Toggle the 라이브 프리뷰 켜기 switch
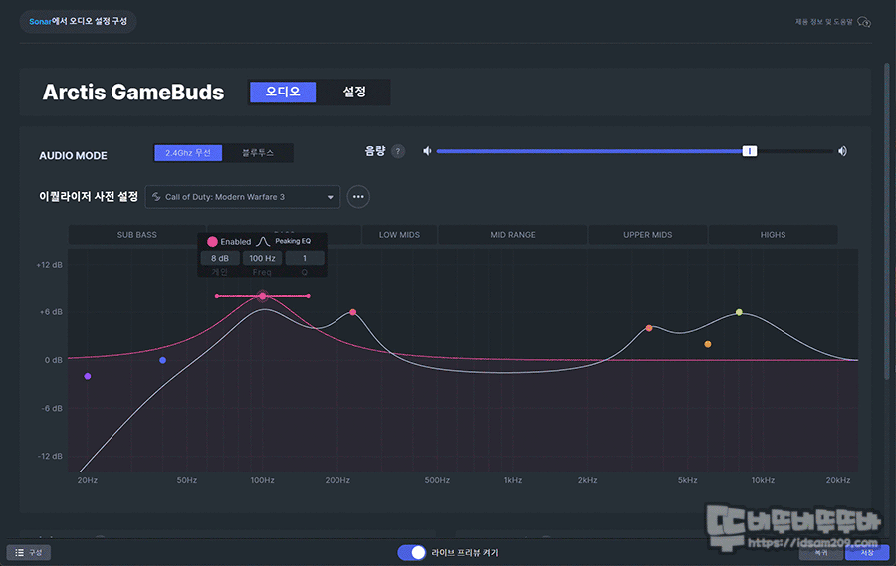Image resolution: width=896 pixels, height=566 pixels. point(412,552)
